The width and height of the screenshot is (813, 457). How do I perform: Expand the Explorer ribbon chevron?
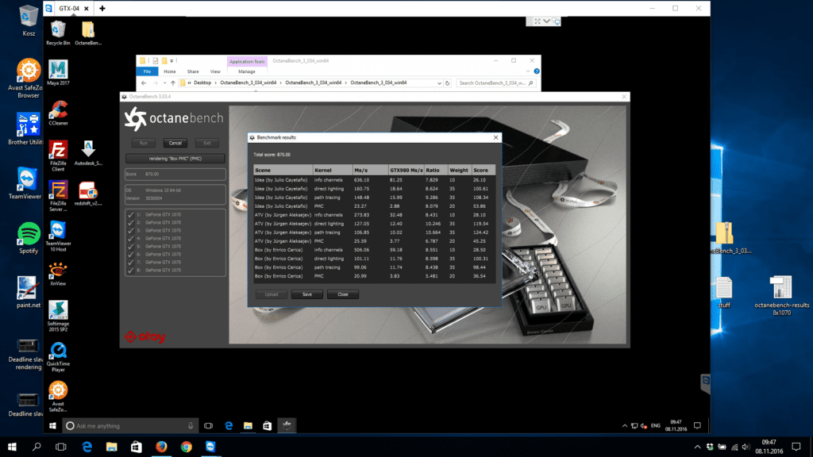pyautogui.click(x=528, y=71)
